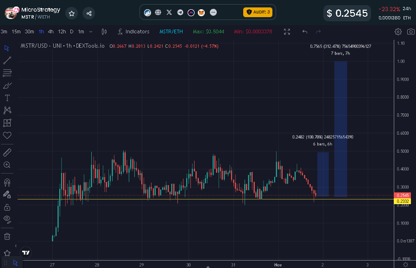This screenshot has height=268, width=416.
Task: Switch the chart to MSTR/ETH
Action: point(171,31)
